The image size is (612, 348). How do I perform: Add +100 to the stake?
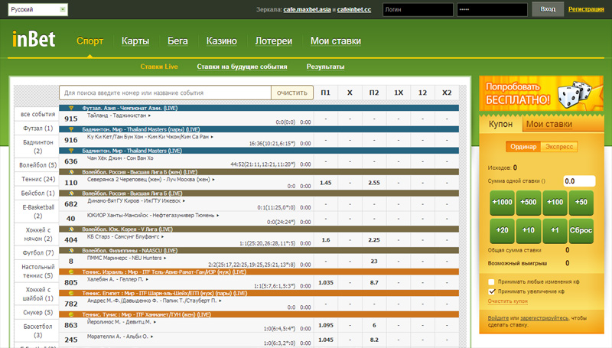(555, 203)
